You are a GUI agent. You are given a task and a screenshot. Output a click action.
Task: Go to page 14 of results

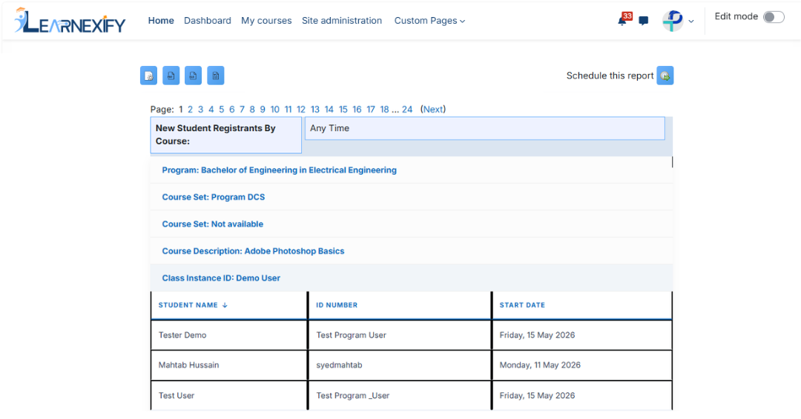pyautogui.click(x=329, y=110)
